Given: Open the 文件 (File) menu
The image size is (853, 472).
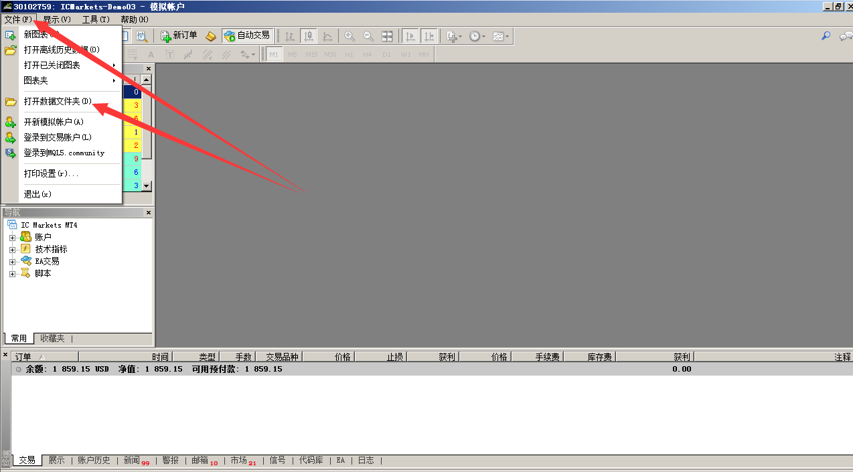Looking at the screenshot, I should click(x=18, y=19).
